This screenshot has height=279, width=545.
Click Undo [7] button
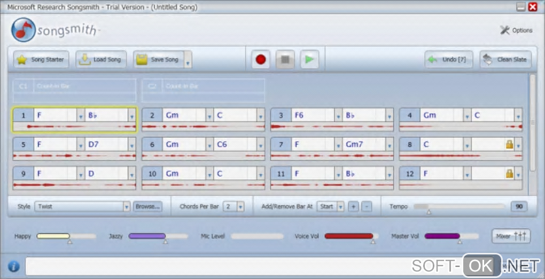[448, 59]
